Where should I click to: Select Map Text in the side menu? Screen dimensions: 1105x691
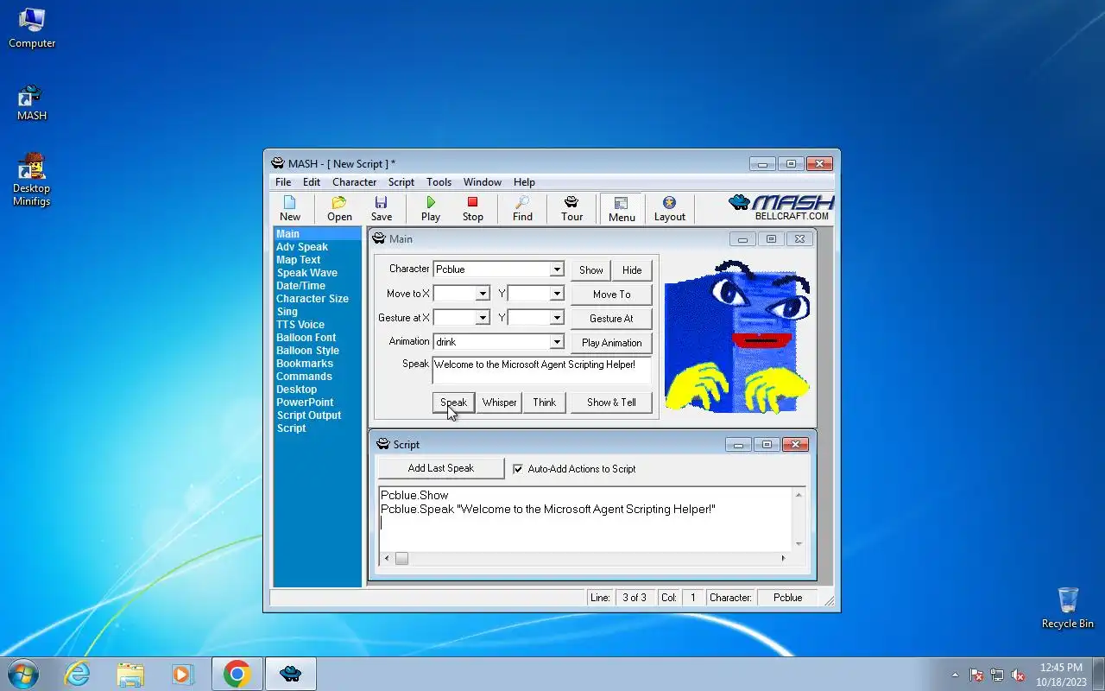(298, 260)
